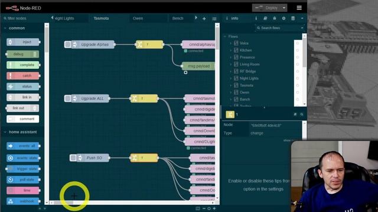Viewport: 378px width, 212px height.
Task: Select the trigger: state node in palette
Action: 22,169
